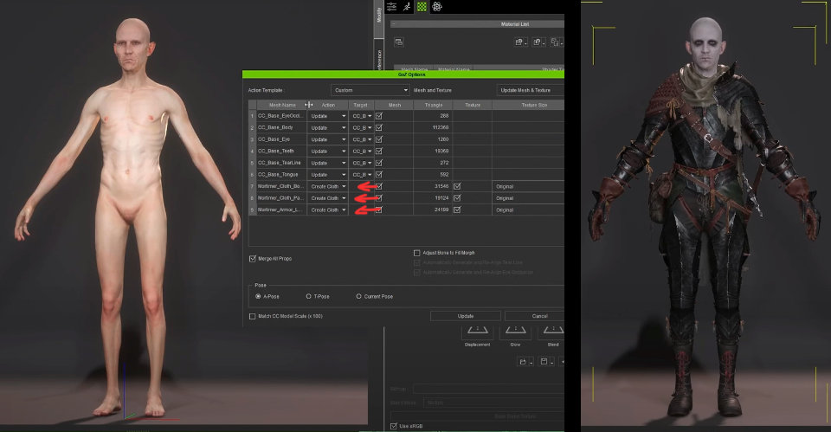This screenshot has width=831, height=432.
Task: Select the T-Pose radio option
Action: 309,296
